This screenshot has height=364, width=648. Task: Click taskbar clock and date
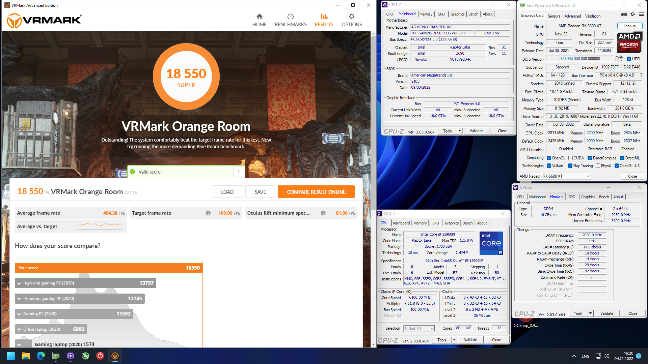pos(624,356)
